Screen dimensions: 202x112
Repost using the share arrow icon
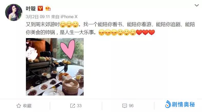(x=73, y=106)
